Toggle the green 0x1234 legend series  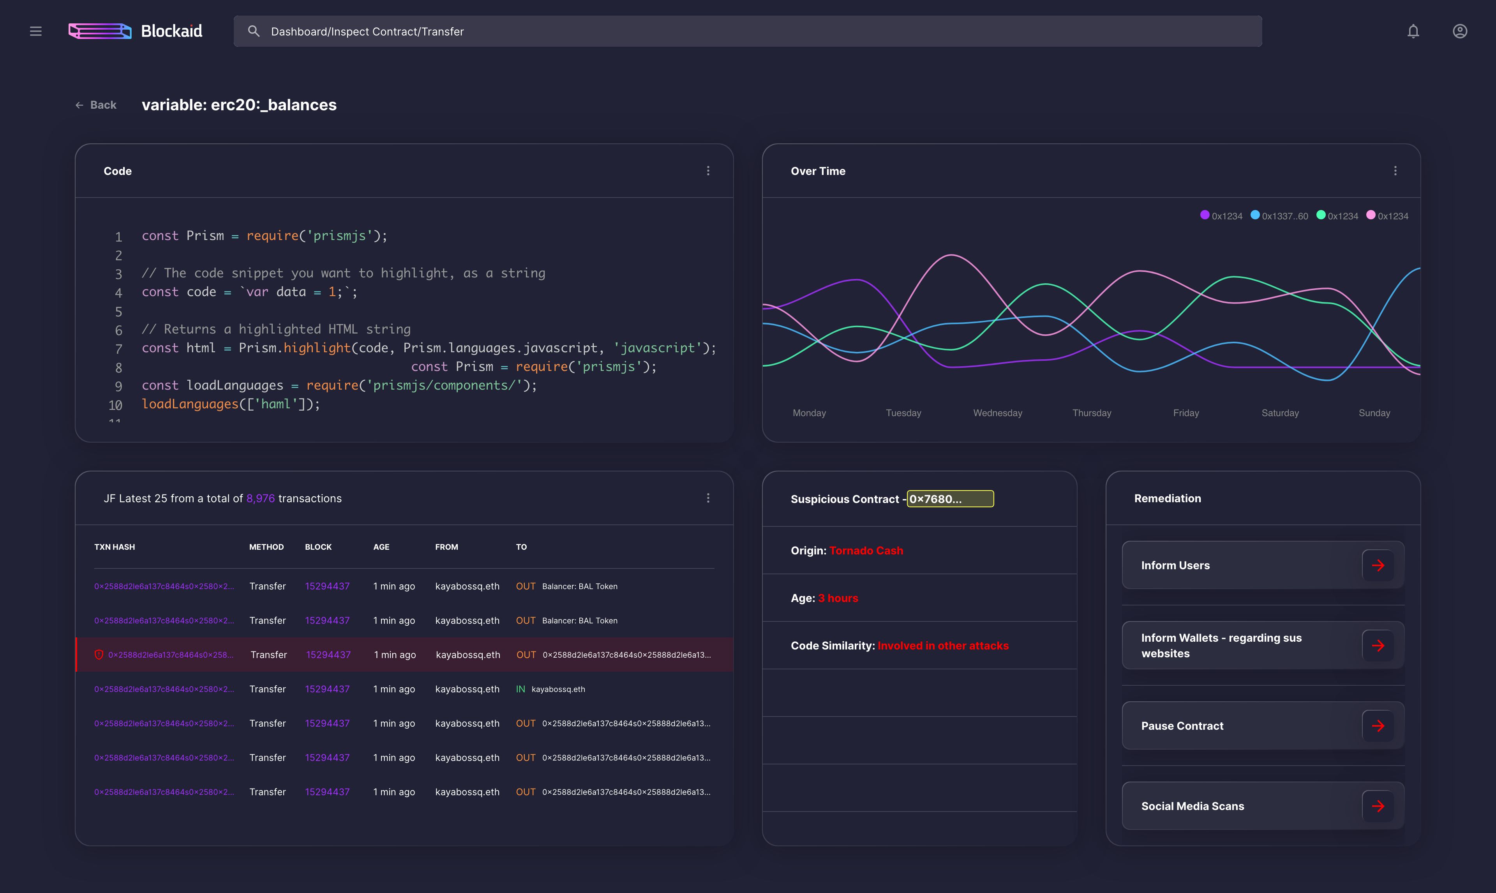[1337, 216]
